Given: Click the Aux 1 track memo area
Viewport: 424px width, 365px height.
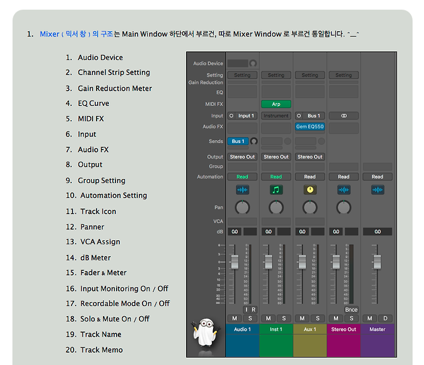Looking at the screenshot, I should click(310, 346).
